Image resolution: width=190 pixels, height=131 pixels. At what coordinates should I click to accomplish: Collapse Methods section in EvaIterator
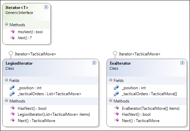(x=111, y=100)
